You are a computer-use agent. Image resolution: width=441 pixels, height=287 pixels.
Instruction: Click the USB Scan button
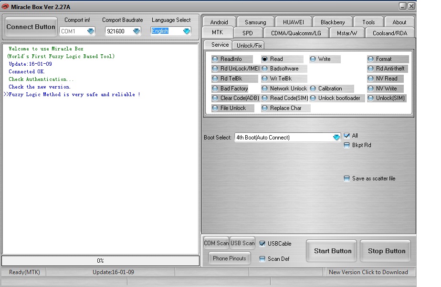242,243
